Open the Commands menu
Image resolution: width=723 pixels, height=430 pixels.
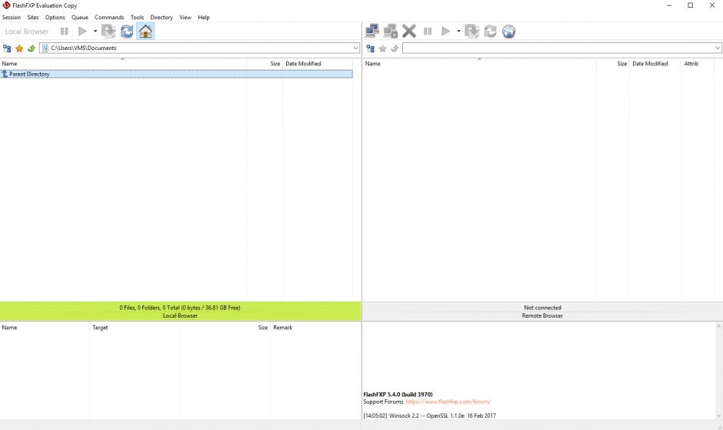click(109, 17)
